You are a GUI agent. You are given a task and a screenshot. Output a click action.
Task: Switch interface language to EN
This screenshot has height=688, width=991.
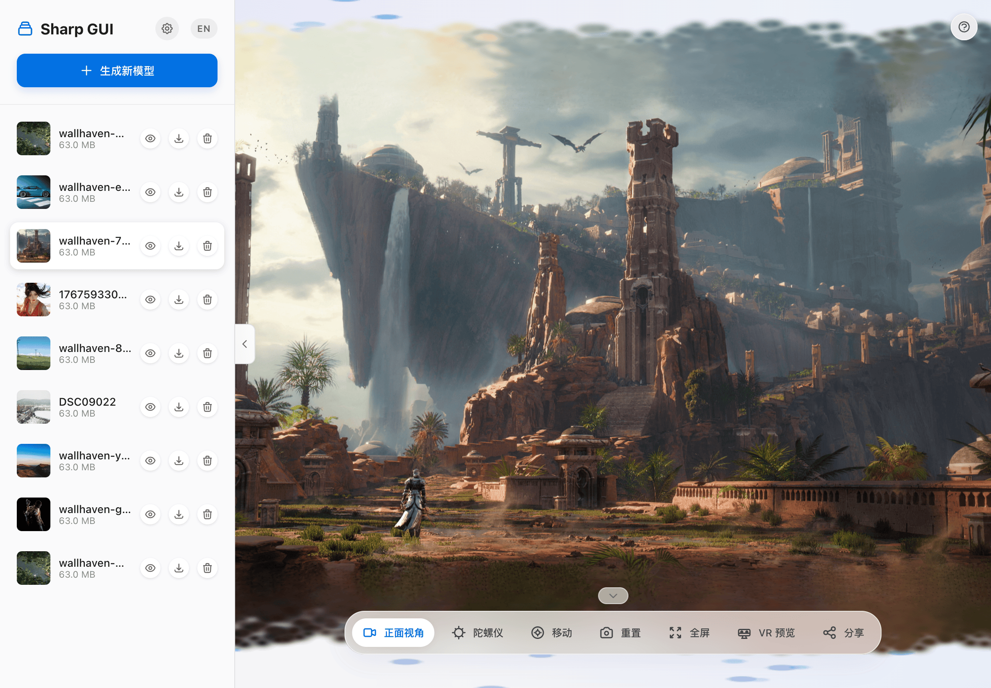pyautogui.click(x=203, y=29)
